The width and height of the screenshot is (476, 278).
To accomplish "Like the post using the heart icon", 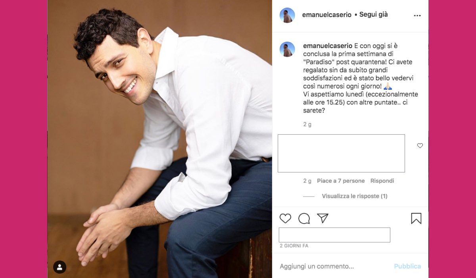I will click(x=285, y=218).
